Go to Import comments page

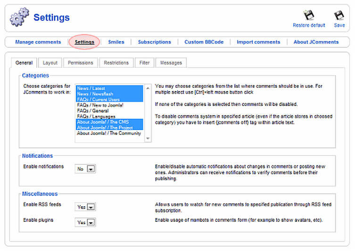[x=258, y=42]
